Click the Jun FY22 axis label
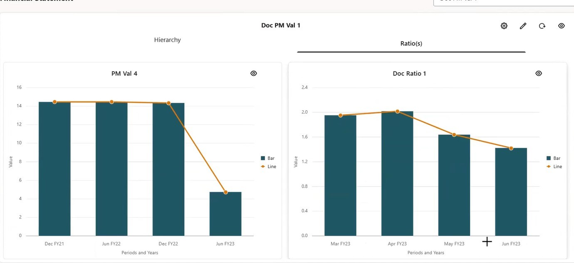The width and height of the screenshot is (574, 263). [111, 244]
